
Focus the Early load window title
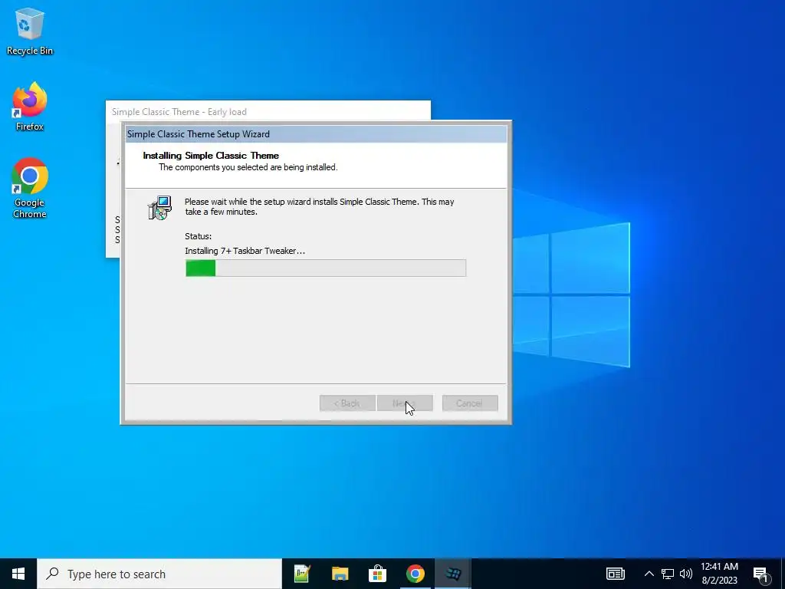(x=179, y=112)
